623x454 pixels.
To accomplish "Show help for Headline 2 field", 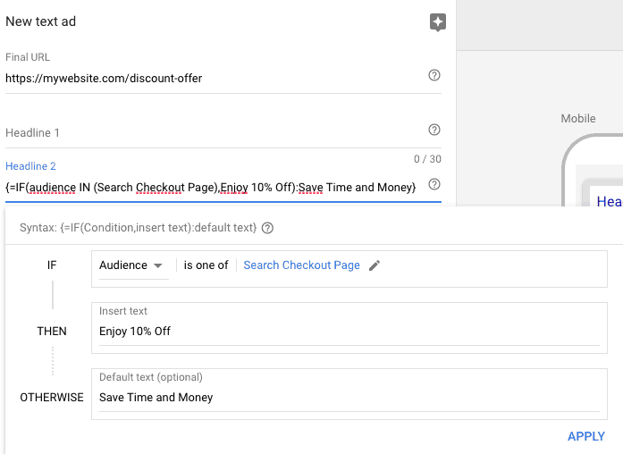I will [434, 184].
